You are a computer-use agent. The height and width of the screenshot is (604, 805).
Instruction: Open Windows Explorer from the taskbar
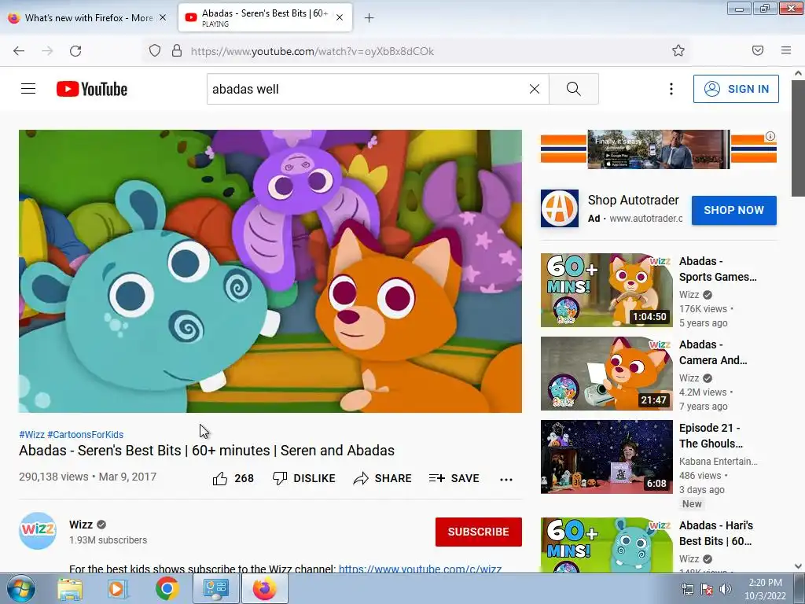click(70, 588)
